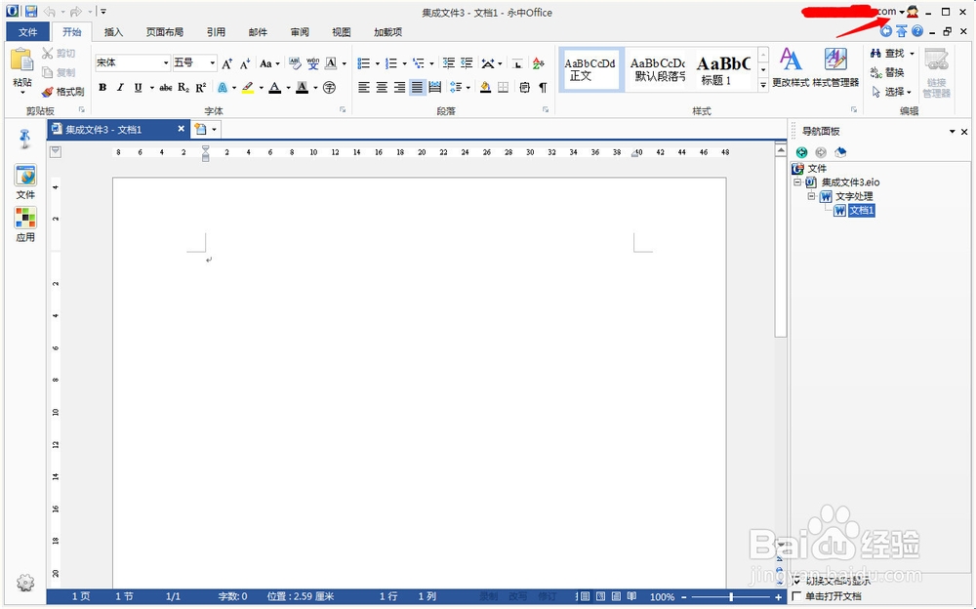Open the font size dropdown (五号)
Image resolution: width=976 pixels, height=609 pixels.
[x=212, y=62]
